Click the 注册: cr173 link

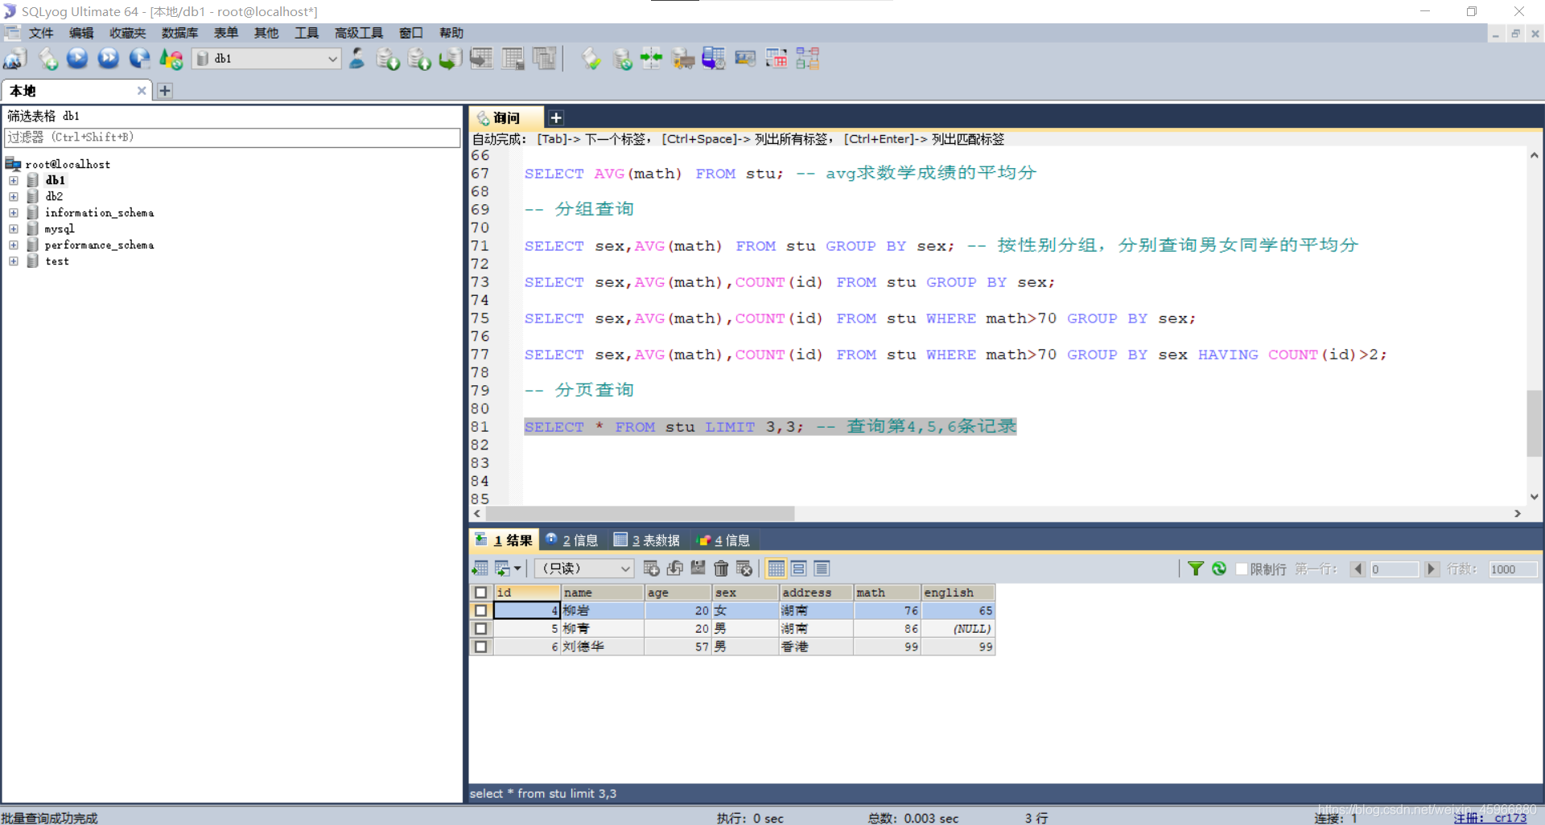[1490, 818]
